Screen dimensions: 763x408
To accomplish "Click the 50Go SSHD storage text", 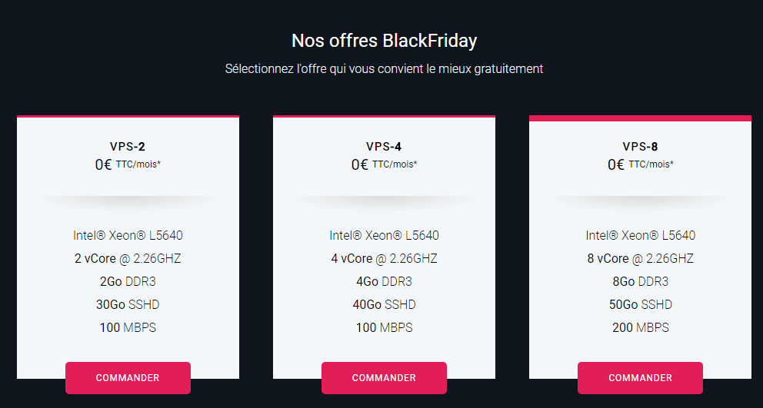I will (640, 304).
